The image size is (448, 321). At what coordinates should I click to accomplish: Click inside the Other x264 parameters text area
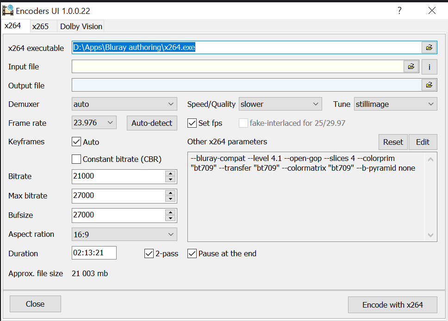pos(306,197)
